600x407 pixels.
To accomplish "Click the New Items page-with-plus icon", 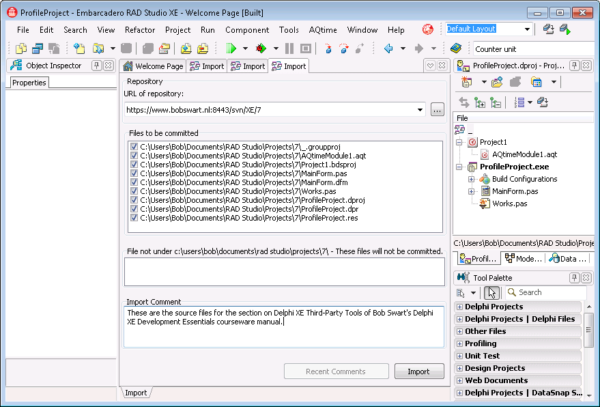I will tap(79, 48).
